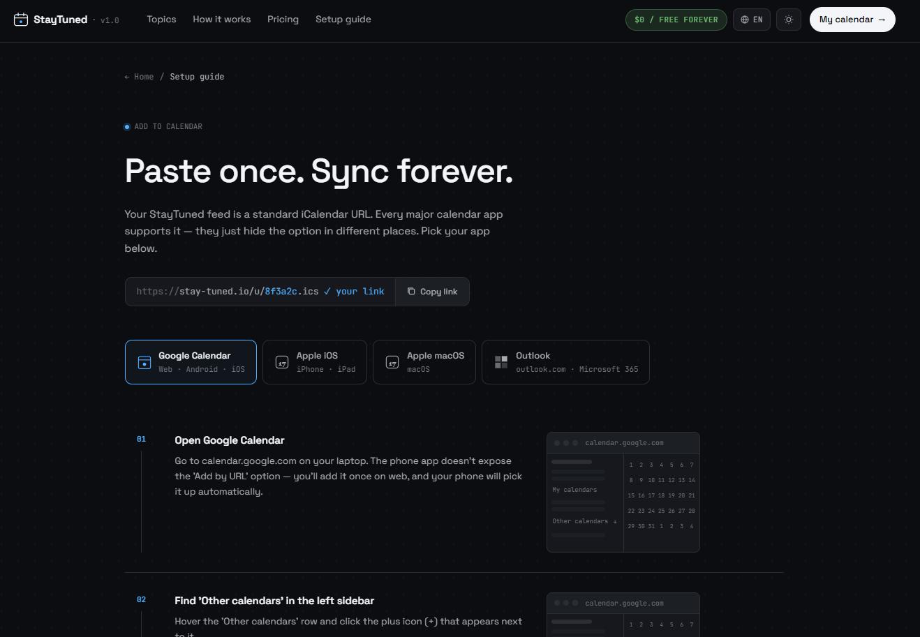920x637 pixels.
Task: Open the EN language selector
Action: (752, 20)
